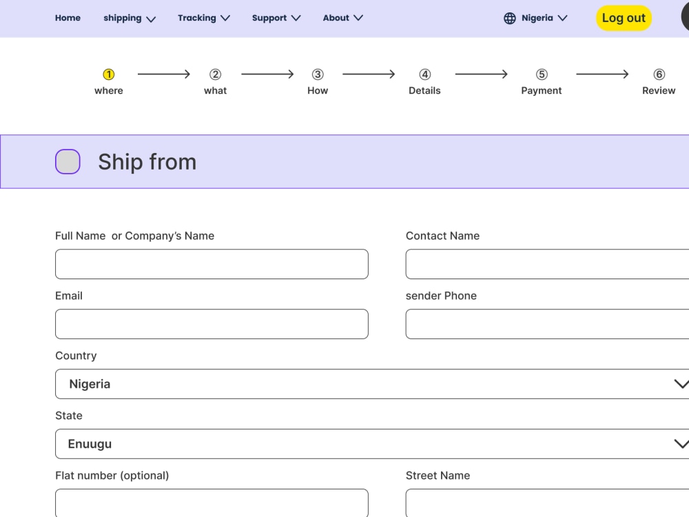Viewport: 689px width, 517px height.
Task: Select the 'How' step circle marked 3
Action: 318,73
